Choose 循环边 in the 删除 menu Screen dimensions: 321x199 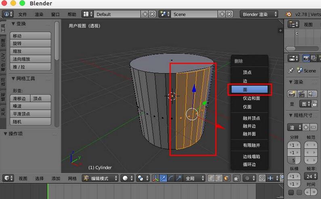[250, 164]
